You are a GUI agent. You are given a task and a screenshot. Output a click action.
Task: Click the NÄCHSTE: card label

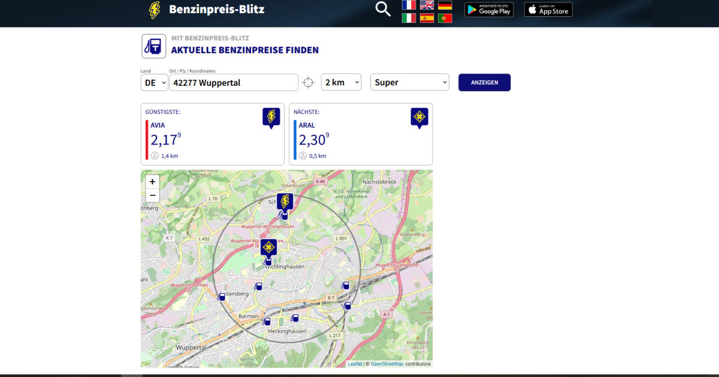coord(307,112)
